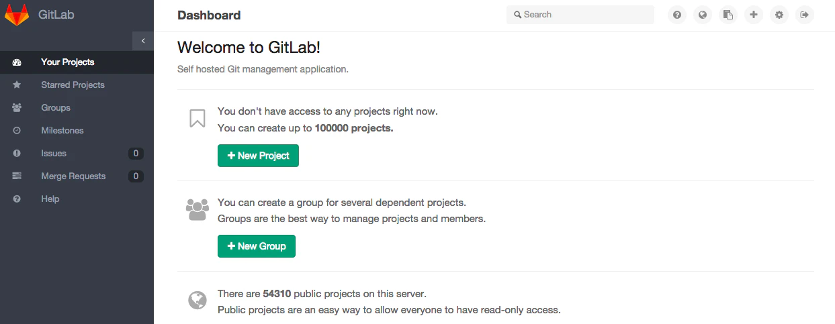Focus the Search input field
This screenshot has height=324, width=835.
(580, 15)
